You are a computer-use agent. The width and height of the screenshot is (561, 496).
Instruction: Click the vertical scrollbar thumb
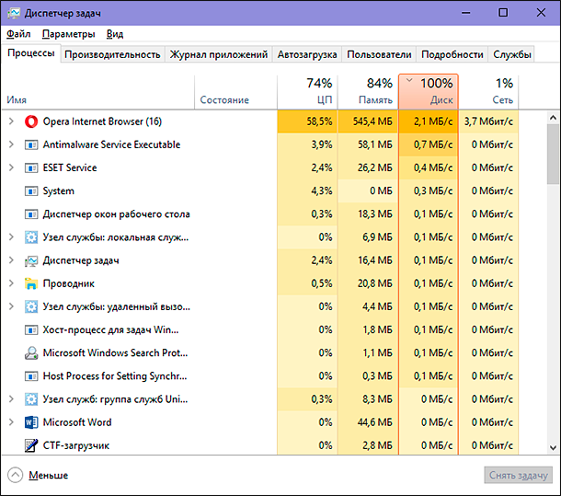click(553, 154)
